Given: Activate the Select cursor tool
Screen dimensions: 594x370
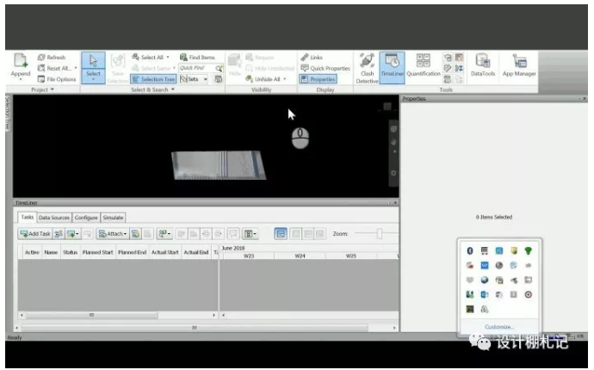Looking at the screenshot, I should pos(93,62).
